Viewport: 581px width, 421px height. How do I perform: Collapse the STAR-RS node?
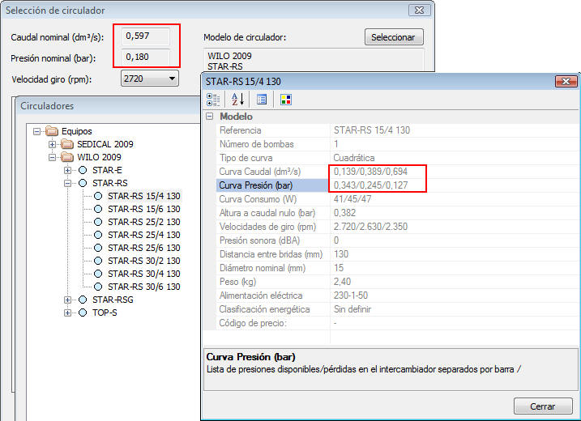[67, 183]
